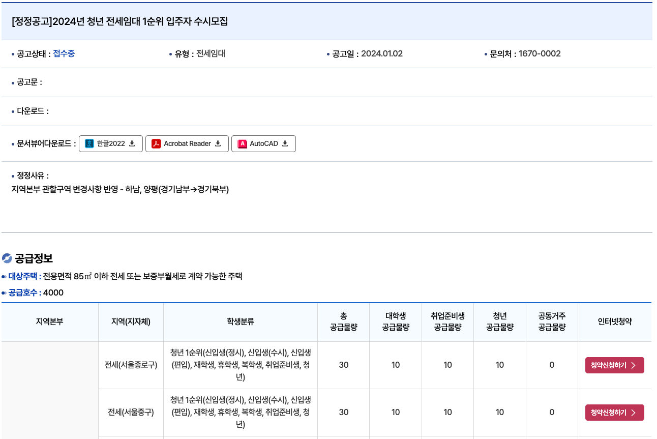Click the 대학생 공급물량 column header
This screenshot has height=439, width=657.
(396, 321)
